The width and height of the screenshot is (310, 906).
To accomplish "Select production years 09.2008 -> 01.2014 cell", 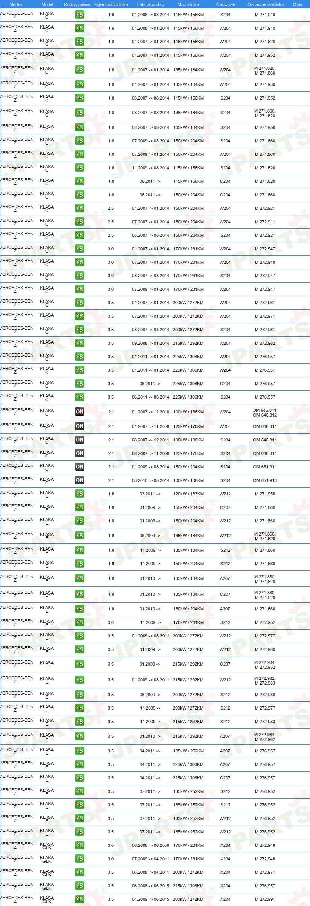I will pos(151,344).
